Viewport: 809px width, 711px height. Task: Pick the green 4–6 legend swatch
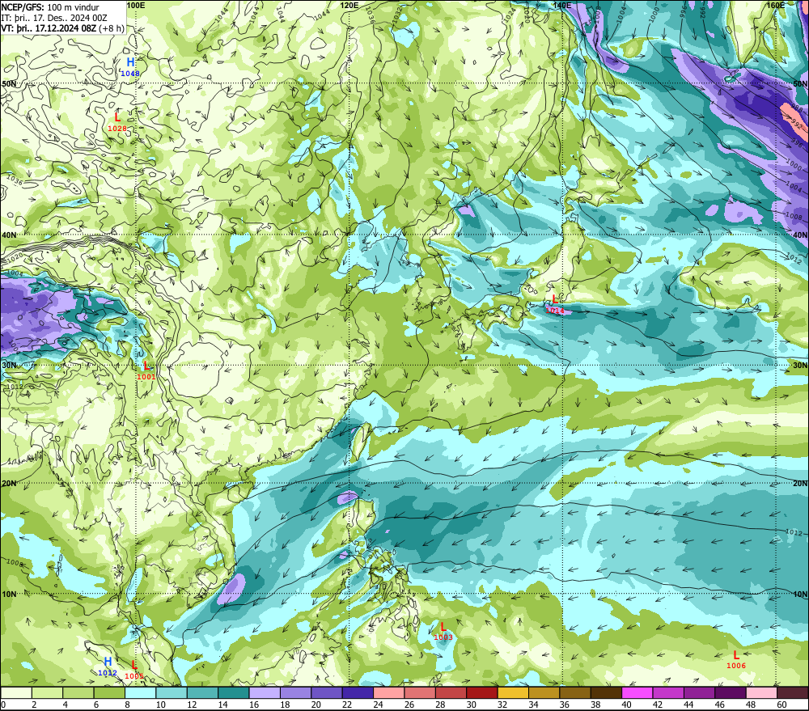pos(78,692)
